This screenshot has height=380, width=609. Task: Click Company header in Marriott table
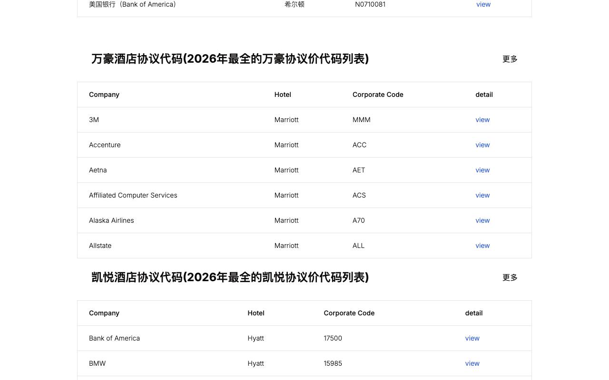pos(104,95)
